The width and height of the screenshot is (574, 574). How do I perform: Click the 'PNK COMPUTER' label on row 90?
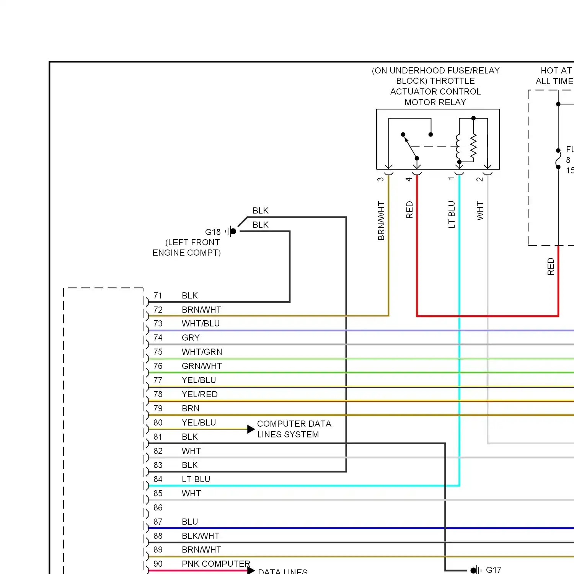point(216,564)
